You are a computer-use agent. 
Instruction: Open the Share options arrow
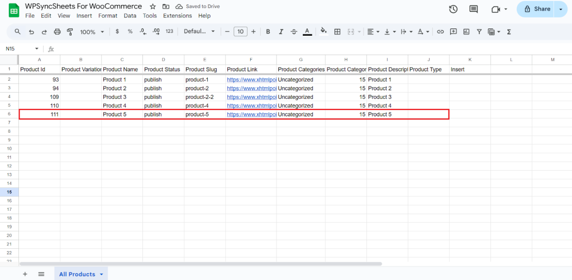pos(561,9)
